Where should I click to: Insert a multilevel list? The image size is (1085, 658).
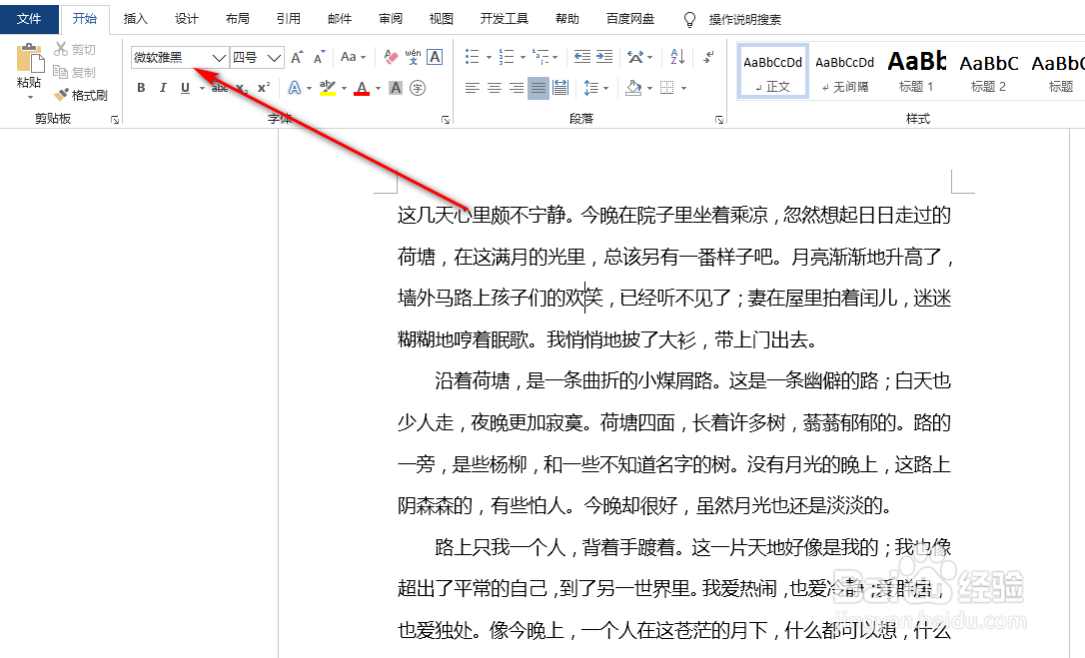point(541,57)
